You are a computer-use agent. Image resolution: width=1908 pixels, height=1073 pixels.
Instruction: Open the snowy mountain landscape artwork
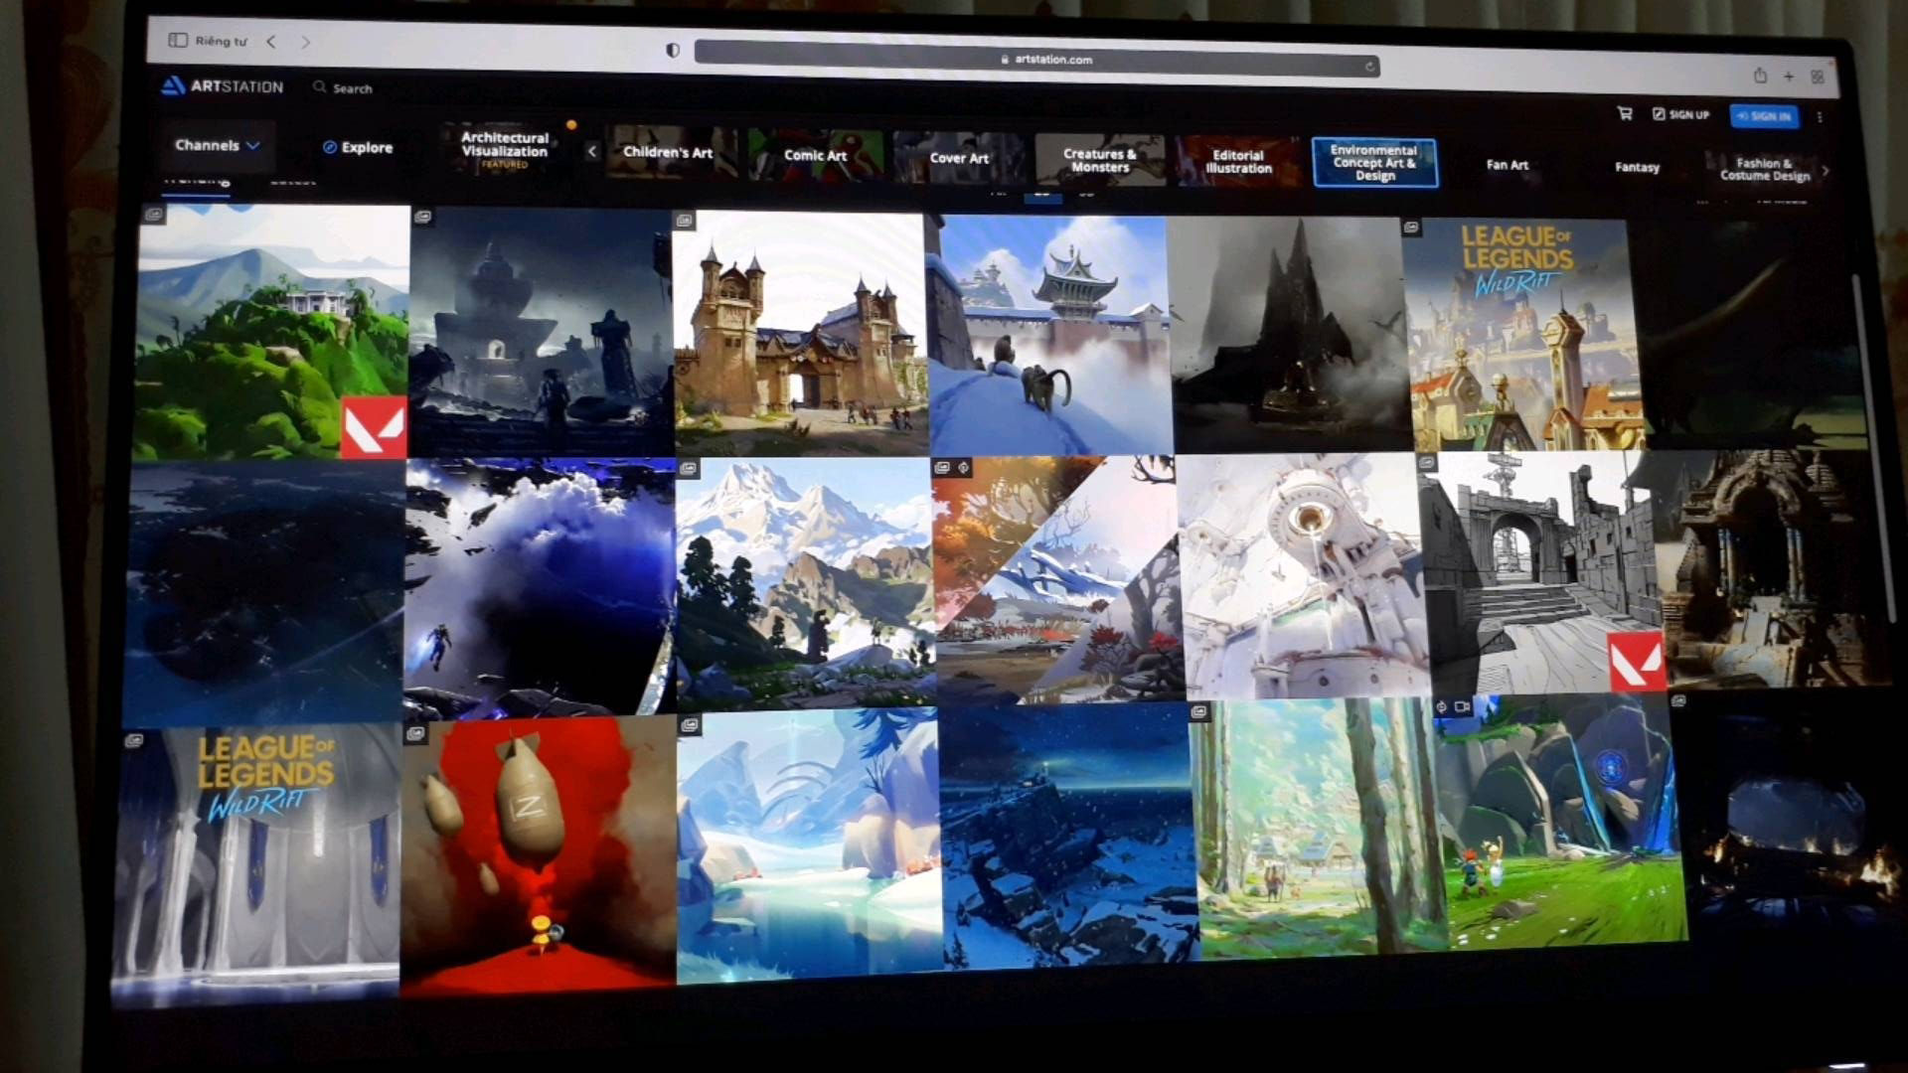(805, 582)
